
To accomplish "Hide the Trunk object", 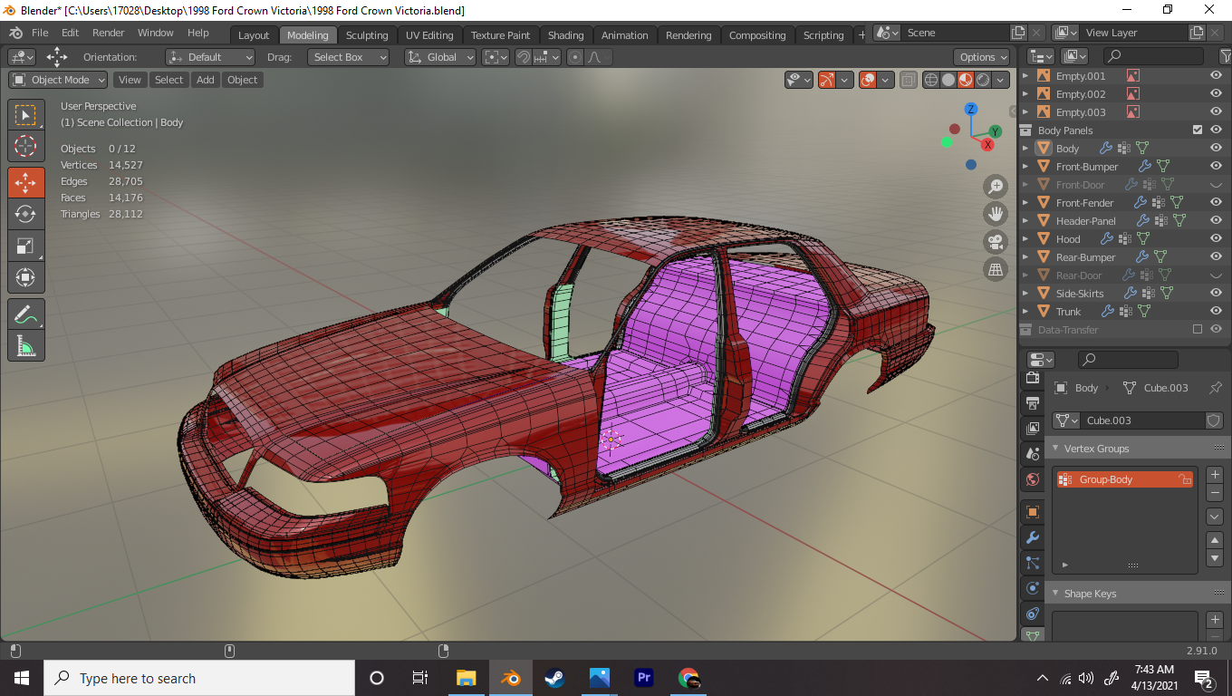I will [x=1216, y=311].
